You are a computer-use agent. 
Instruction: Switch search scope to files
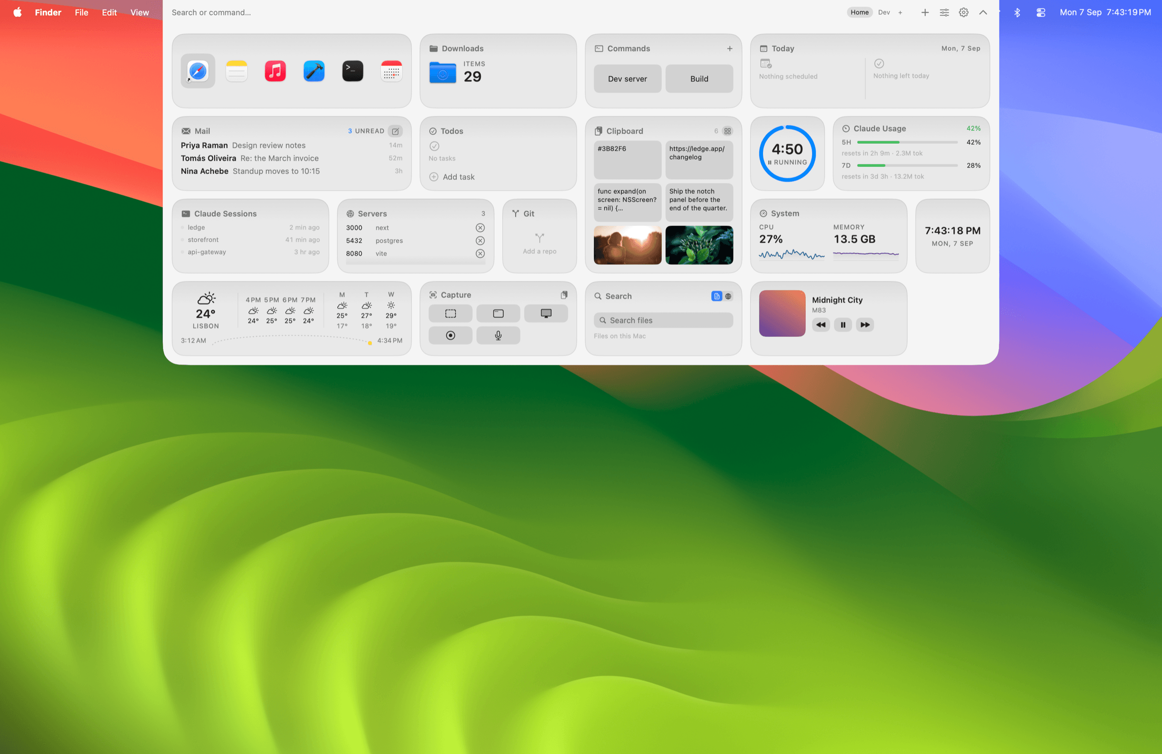click(x=717, y=296)
